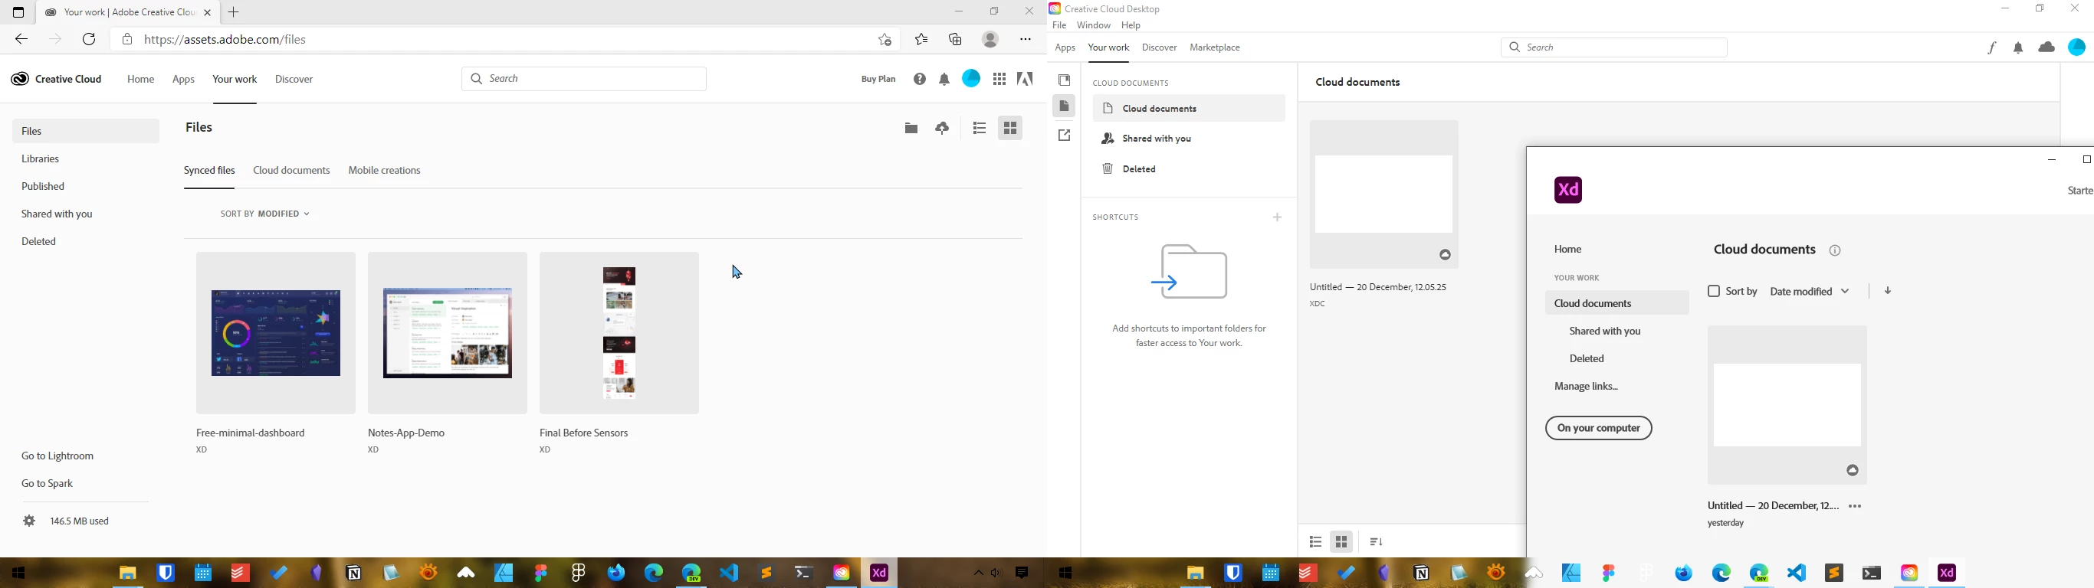Open Shared with you in web sidebar
The height and width of the screenshot is (588, 2094).
(x=57, y=215)
